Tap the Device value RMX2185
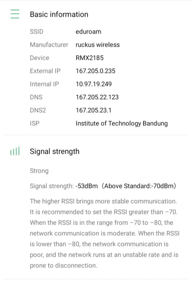This screenshot has height=282, width=192. 90,58
